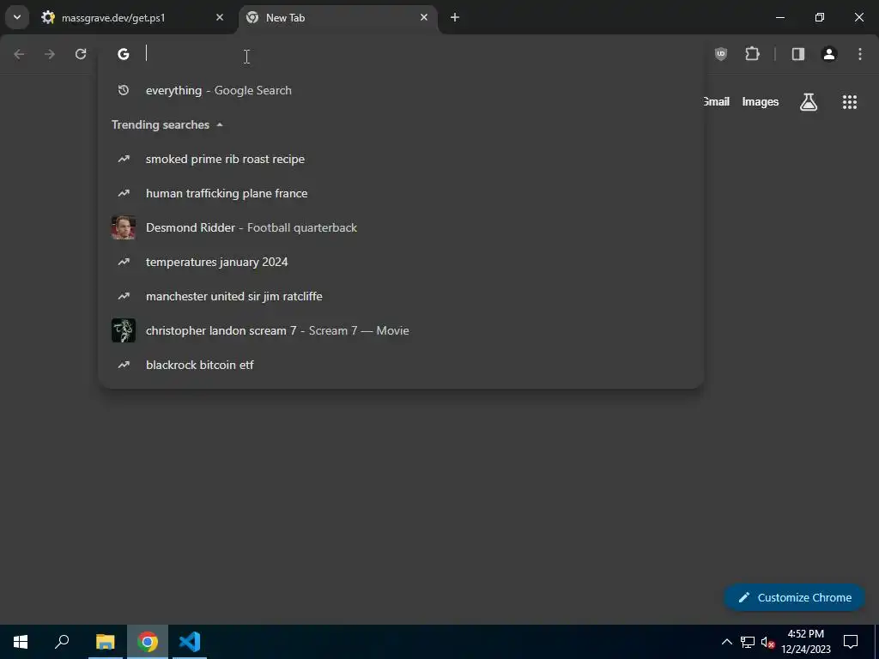Open the Google apps grid
Viewport: 879px width, 659px height.
point(850,102)
